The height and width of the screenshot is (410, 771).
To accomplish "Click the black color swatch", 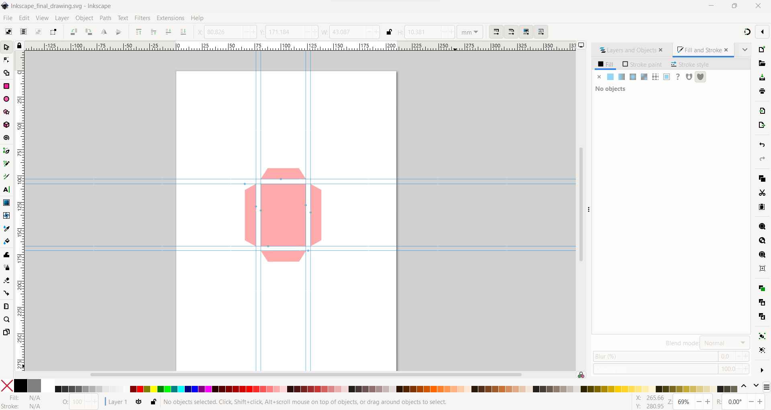I will coord(20,386).
